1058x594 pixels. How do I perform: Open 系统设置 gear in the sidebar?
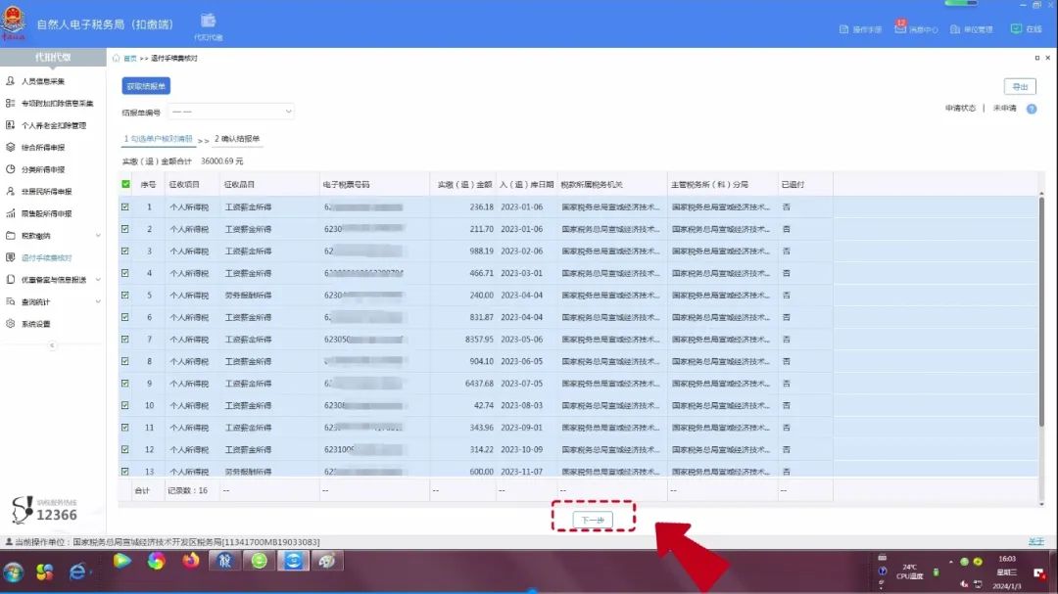coord(35,324)
